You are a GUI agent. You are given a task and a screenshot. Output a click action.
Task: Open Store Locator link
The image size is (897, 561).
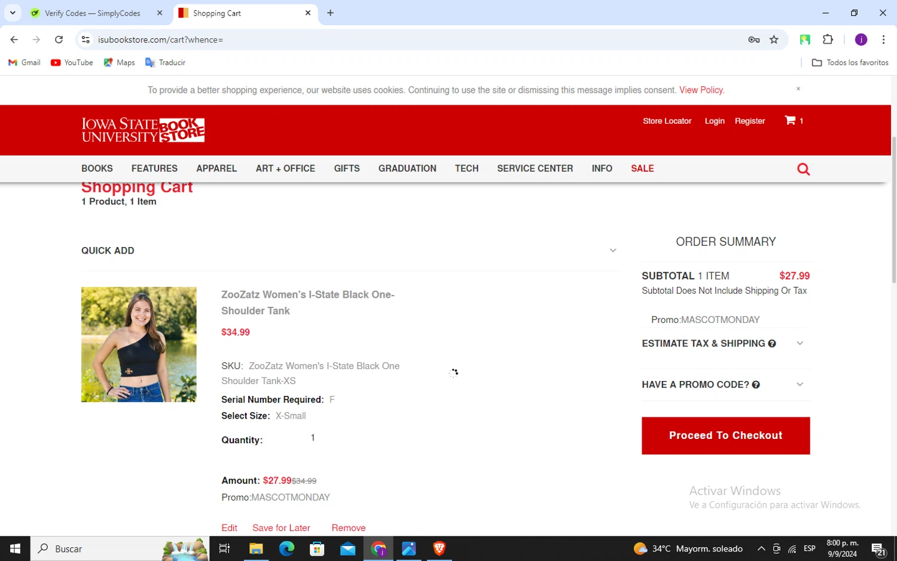[x=667, y=121]
